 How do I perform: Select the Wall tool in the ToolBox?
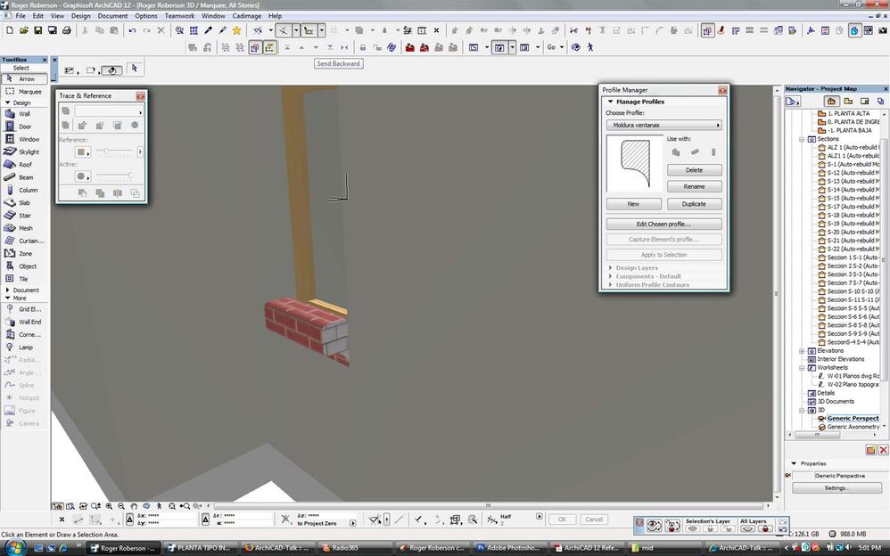24,114
